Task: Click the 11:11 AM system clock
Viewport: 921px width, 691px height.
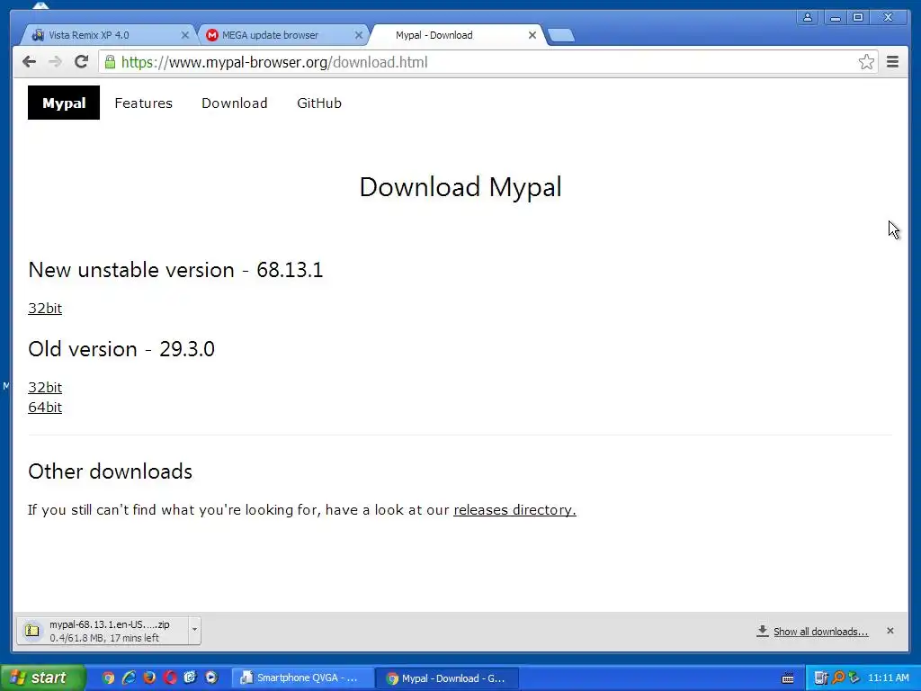Action: click(888, 678)
